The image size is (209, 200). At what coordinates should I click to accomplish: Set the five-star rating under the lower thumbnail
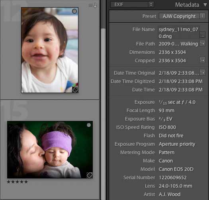[18, 182]
